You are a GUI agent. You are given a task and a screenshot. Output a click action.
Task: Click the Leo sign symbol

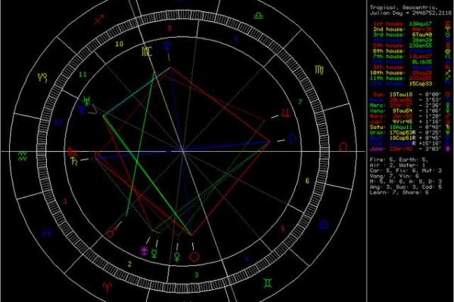(344, 144)
